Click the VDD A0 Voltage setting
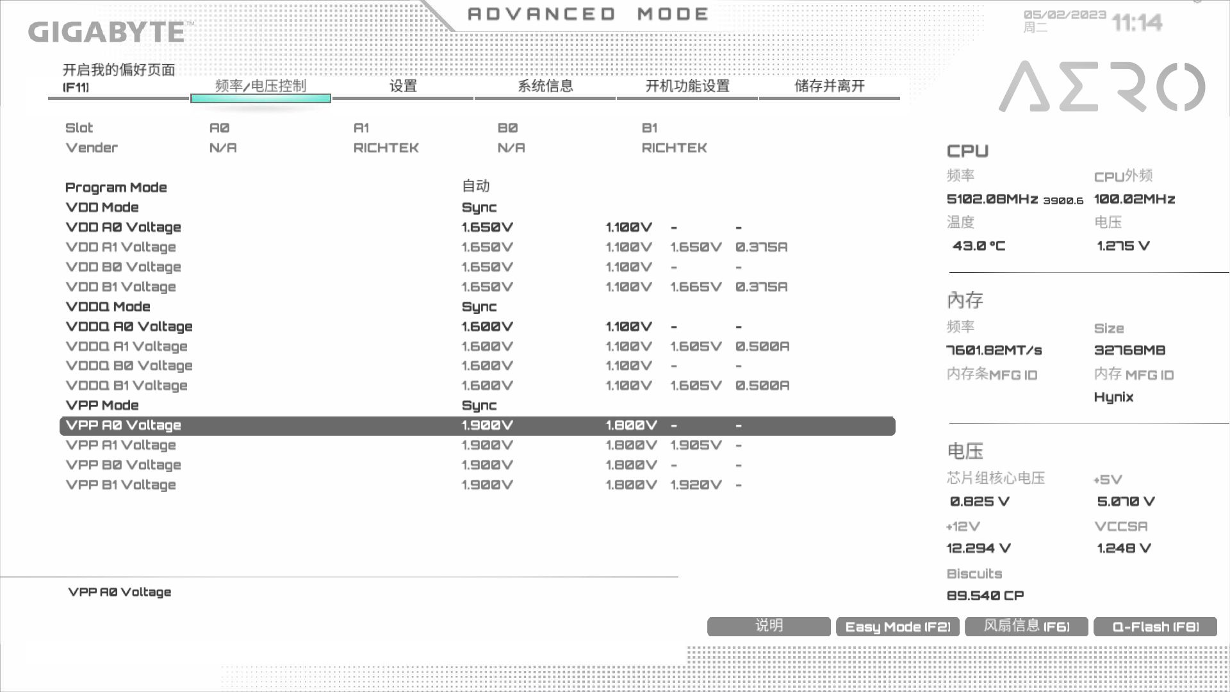Screen dimensions: 1230x692 124,227
